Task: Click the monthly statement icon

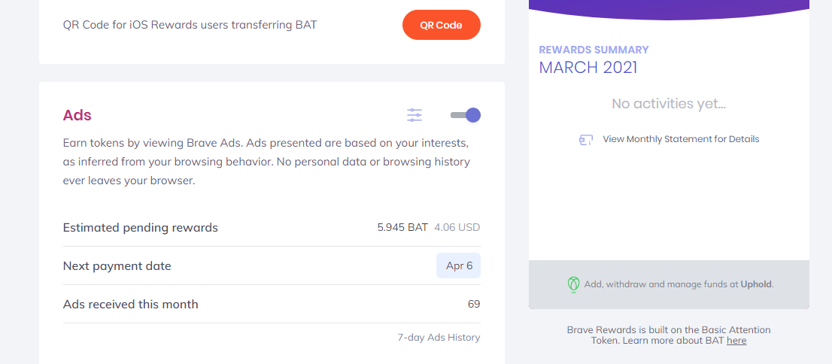Action: point(586,139)
